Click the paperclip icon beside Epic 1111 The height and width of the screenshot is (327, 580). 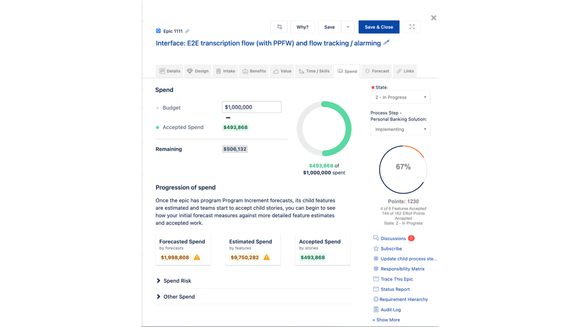pyautogui.click(x=188, y=31)
